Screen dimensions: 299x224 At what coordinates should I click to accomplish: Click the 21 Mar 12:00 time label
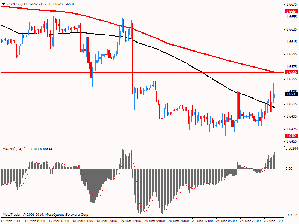[203, 221]
